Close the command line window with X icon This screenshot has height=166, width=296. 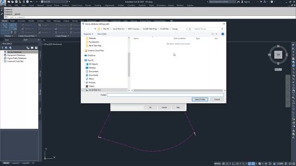pyautogui.click(x=2, y=10)
